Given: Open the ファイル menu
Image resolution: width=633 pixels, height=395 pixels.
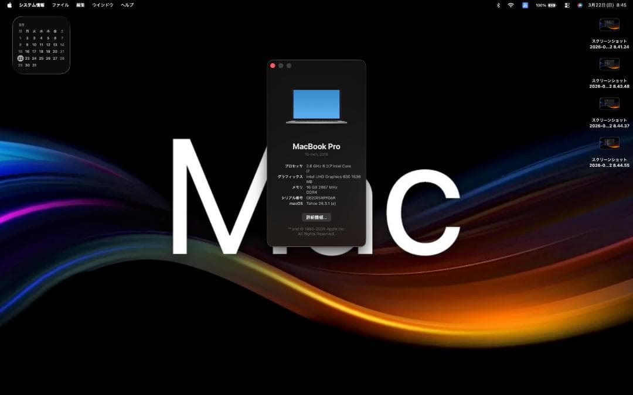Looking at the screenshot, I should pos(60,5).
